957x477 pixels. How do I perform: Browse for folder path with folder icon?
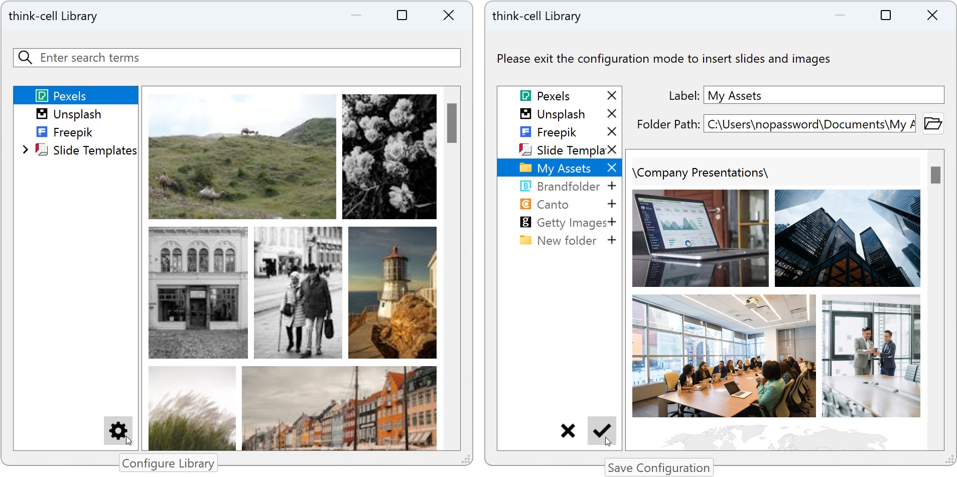click(933, 123)
